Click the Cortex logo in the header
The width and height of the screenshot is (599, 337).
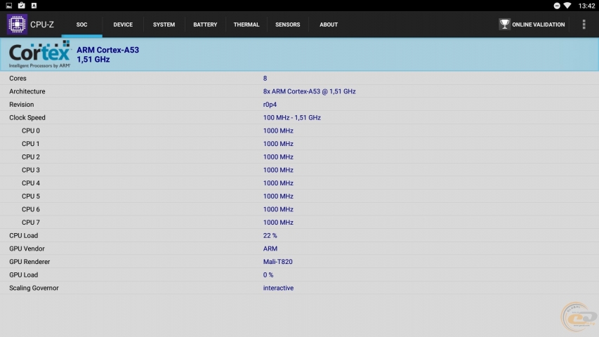coord(40,54)
